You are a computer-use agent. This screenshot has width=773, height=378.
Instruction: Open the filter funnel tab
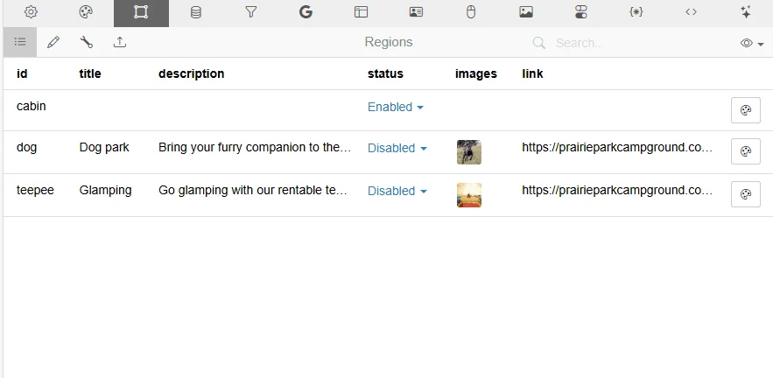pyautogui.click(x=251, y=12)
